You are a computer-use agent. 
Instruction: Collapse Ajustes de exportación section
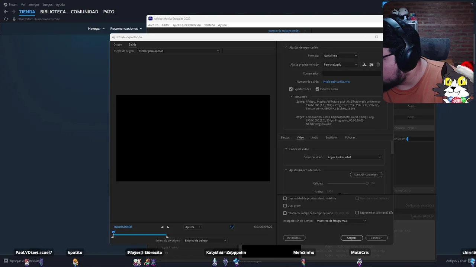coord(286,47)
